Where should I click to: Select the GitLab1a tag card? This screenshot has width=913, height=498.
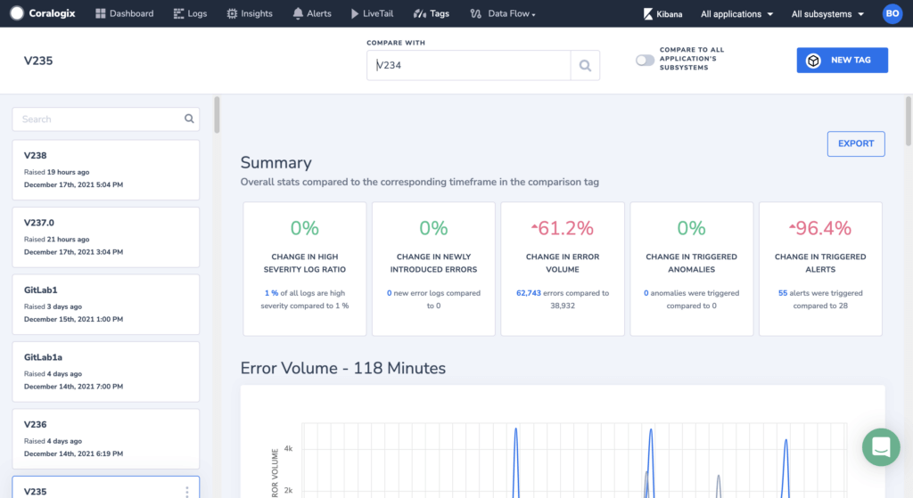tap(105, 371)
